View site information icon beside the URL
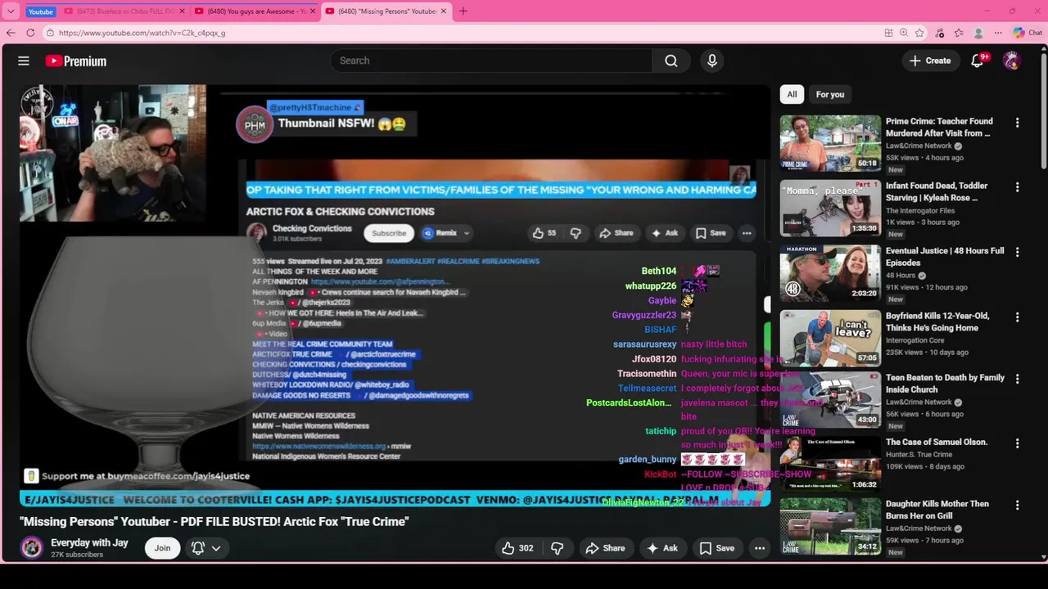This screenshot has width=1048, height=589. pos(50,33)
